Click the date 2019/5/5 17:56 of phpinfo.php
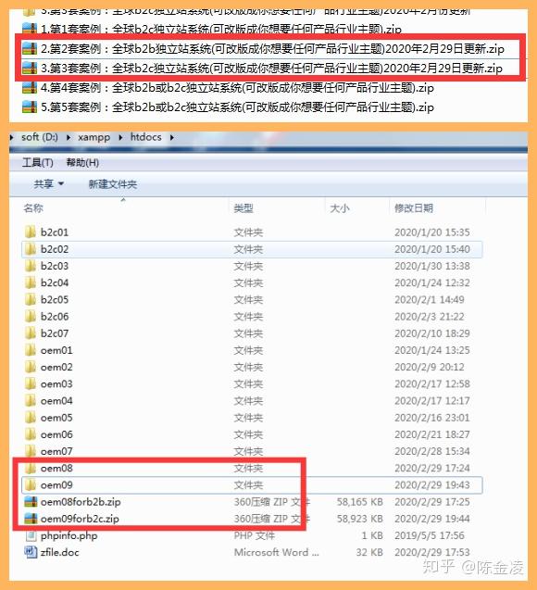Image resolution: width=537 pixels, height=590 pixels. point(430,535)
